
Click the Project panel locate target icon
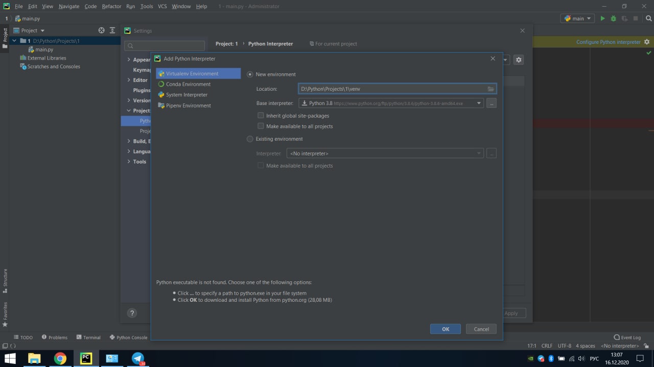(101, 31)
